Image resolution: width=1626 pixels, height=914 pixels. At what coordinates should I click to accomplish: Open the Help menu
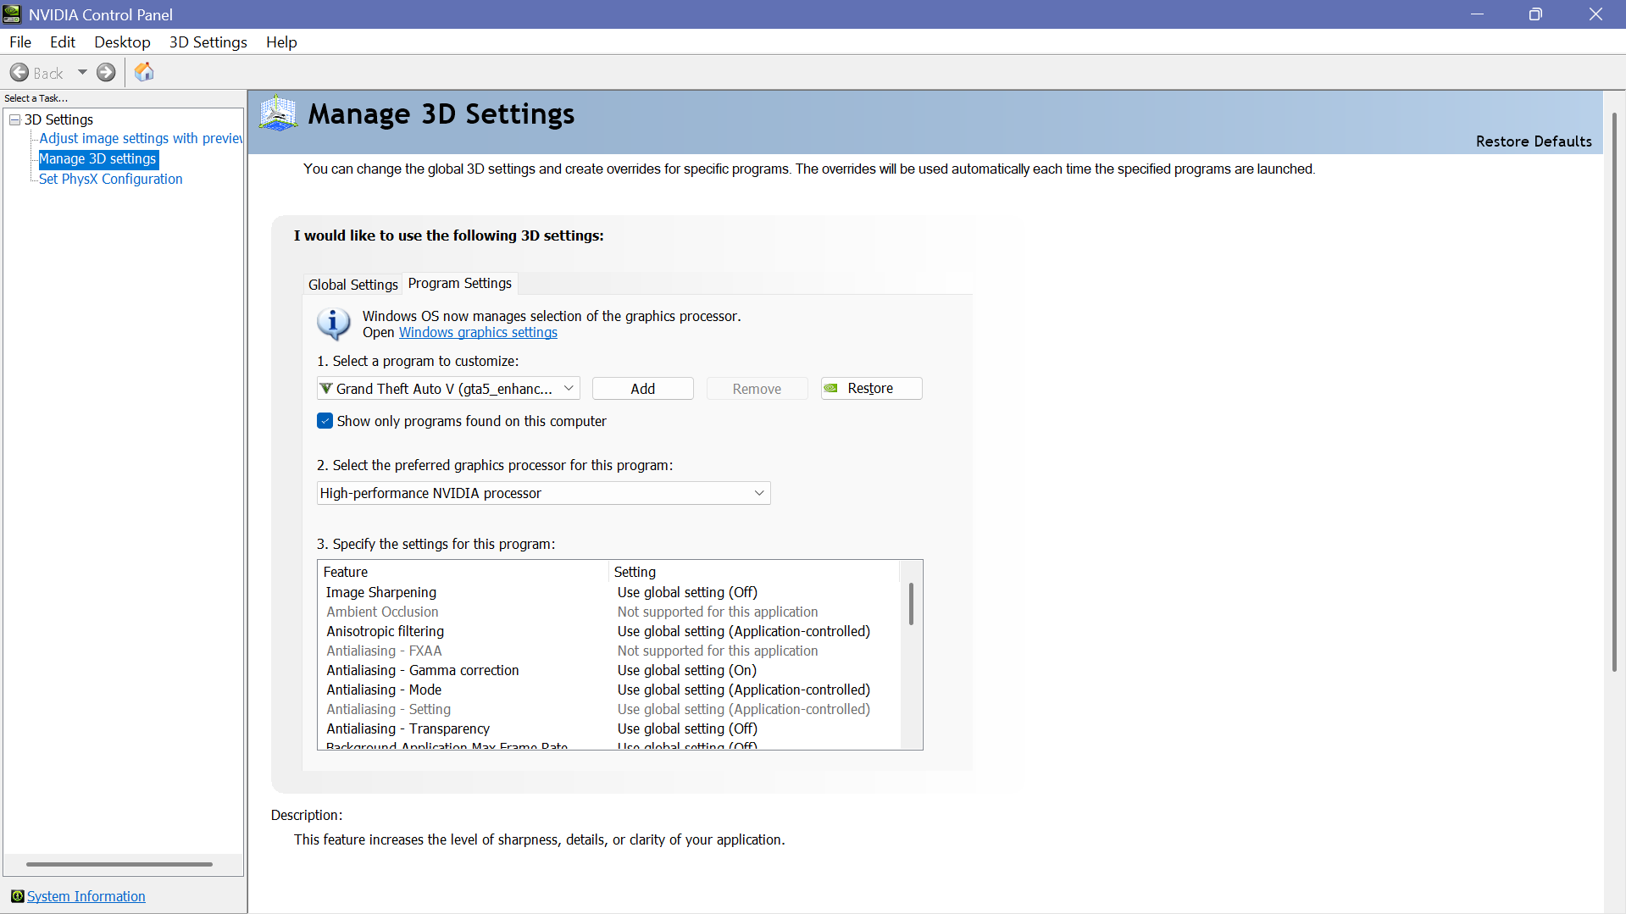(281, 42)
